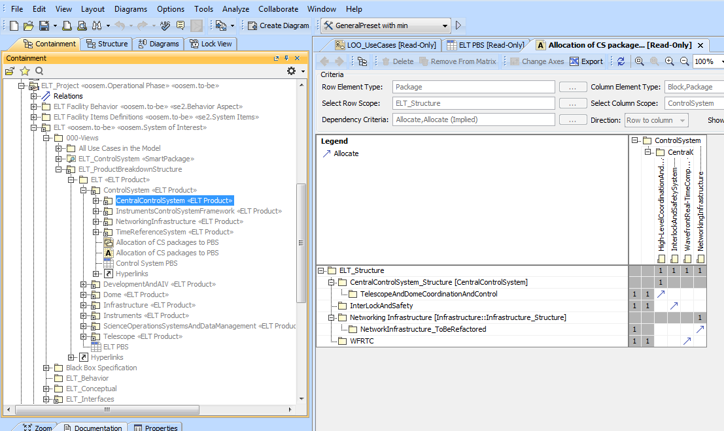
Task: Open a project with the folder icon
Action: (x=29, y=25)
